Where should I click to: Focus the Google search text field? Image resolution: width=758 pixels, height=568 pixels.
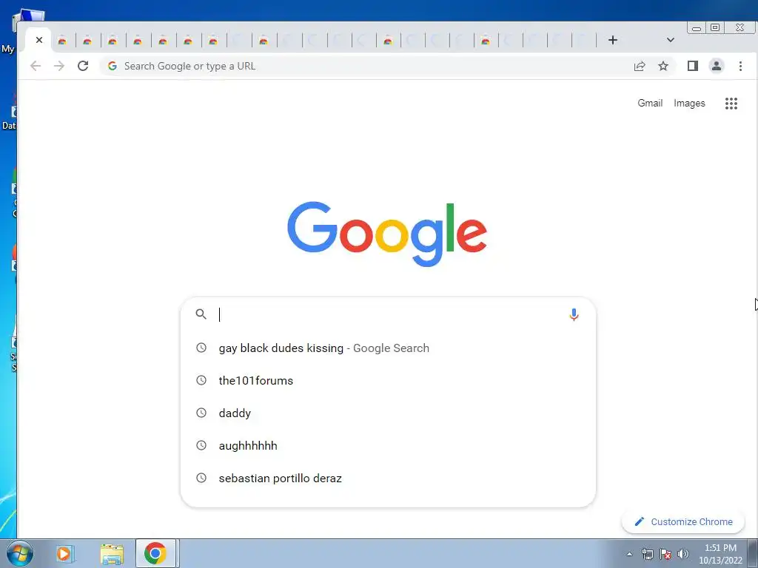point(389,314)
